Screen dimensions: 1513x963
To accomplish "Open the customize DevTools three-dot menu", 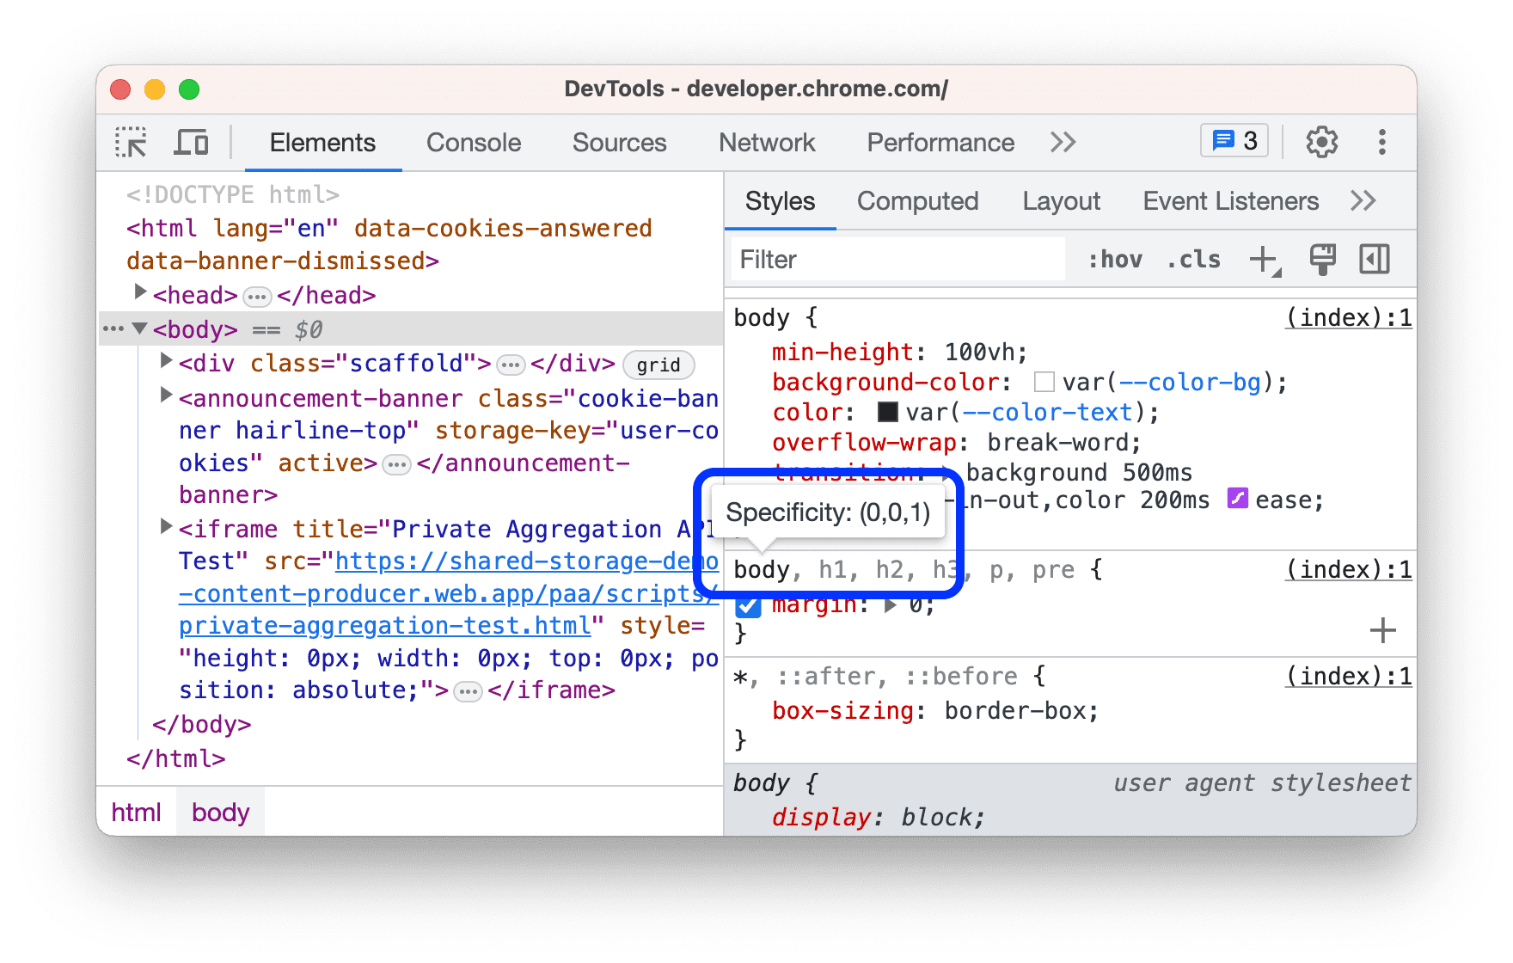I will (1381, 141).
